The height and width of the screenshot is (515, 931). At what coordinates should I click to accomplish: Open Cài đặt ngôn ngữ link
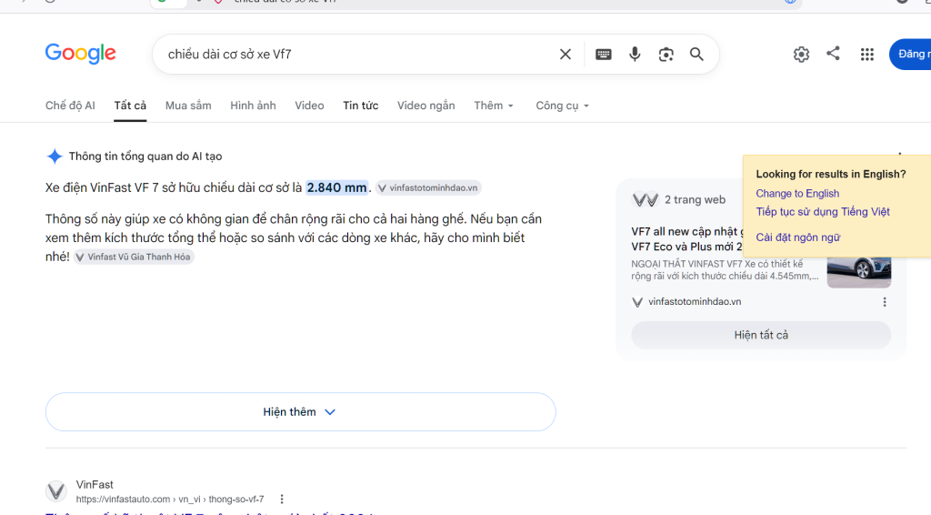tap(798, 237)
